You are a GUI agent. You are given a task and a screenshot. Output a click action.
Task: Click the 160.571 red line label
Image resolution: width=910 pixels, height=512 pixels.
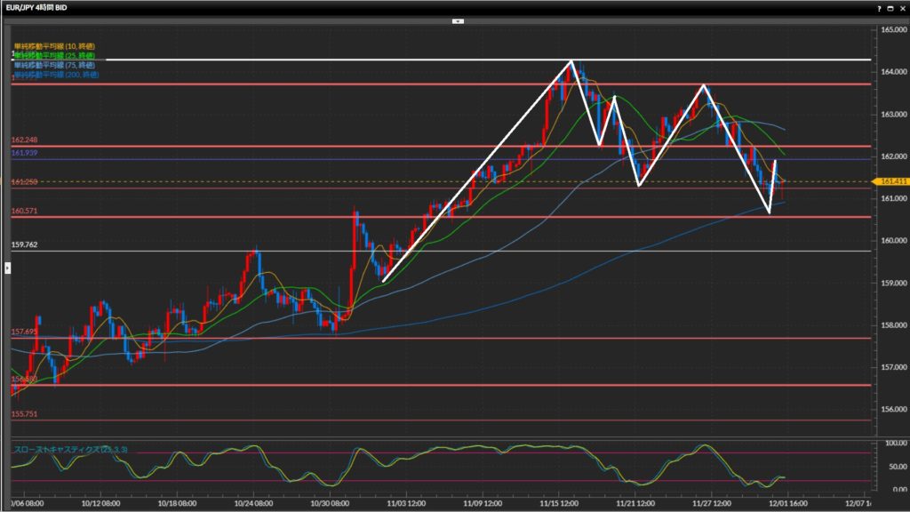[24, 212]
